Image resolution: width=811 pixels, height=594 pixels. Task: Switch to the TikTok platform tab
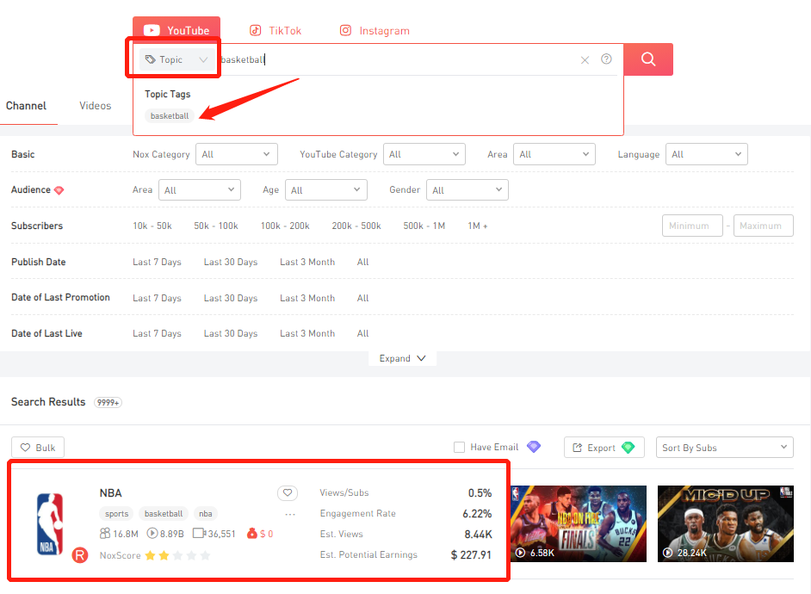click(x=275, y=31)
